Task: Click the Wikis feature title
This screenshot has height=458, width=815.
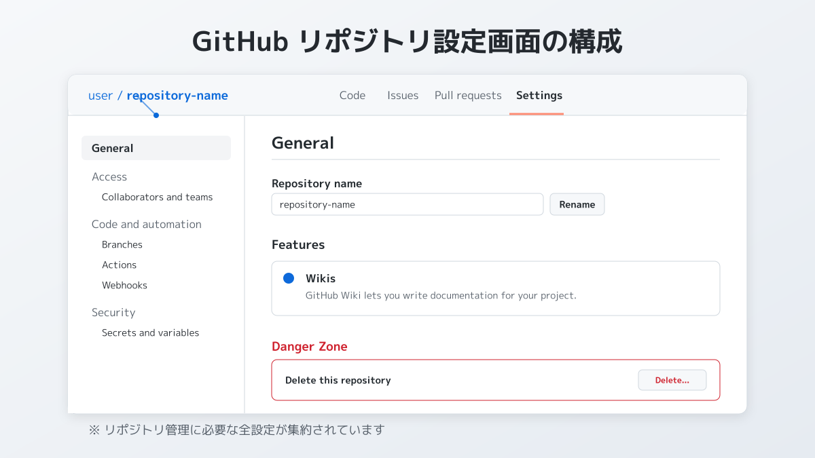Action: pyautogui.click(x=321, y=278)
